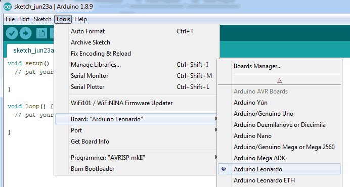Select the checked Arduino Leonardo board
Viewport: 350px width, 187px height.
click(x=280, y=169)
